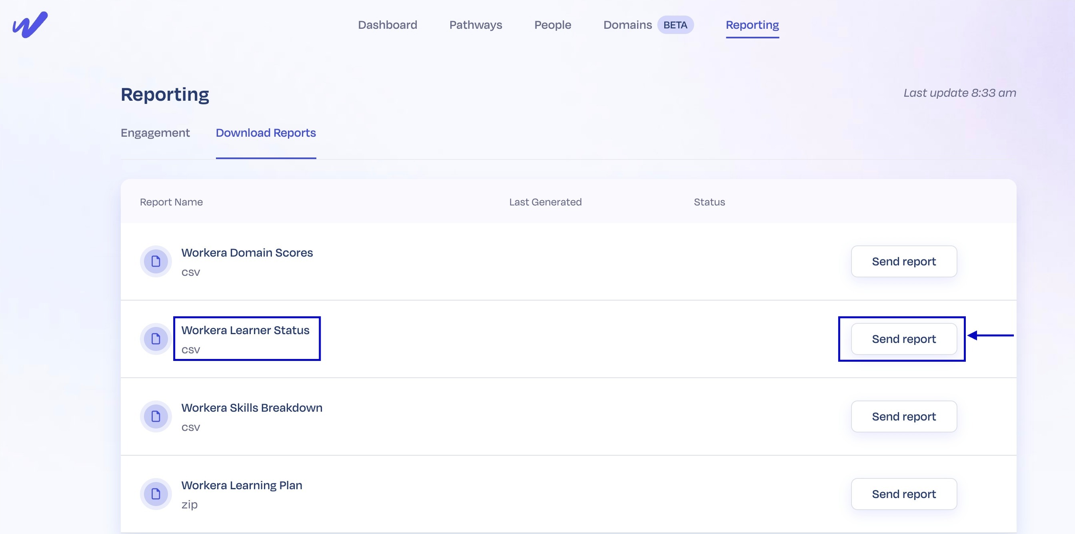Send report for Workera Domain Scores

point(904,261)
